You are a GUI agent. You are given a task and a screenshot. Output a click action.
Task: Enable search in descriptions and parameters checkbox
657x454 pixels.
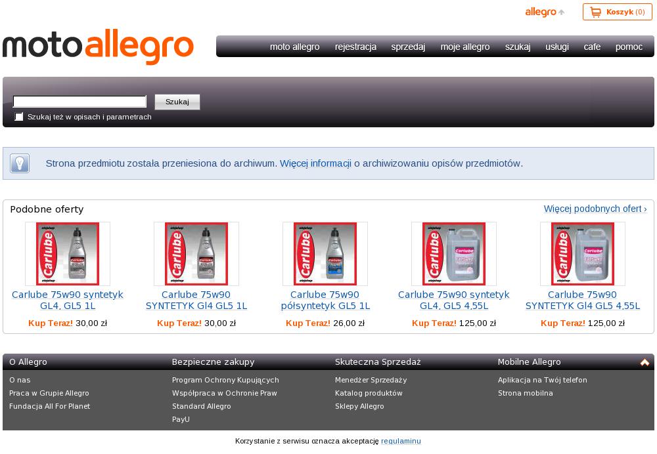coord(19,117)
